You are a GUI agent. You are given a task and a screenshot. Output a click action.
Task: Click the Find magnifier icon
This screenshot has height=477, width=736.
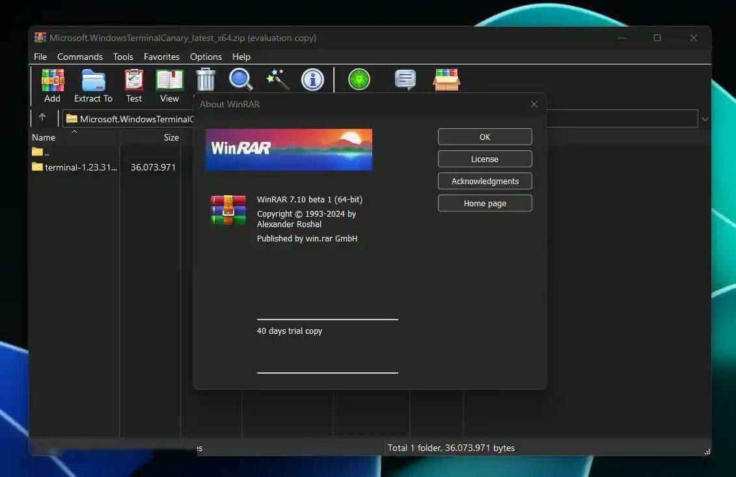241,80
